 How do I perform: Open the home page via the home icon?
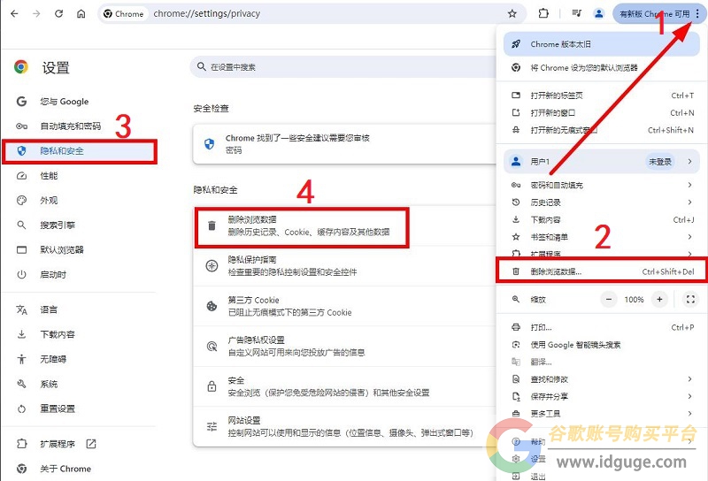[x=81, y=13]
